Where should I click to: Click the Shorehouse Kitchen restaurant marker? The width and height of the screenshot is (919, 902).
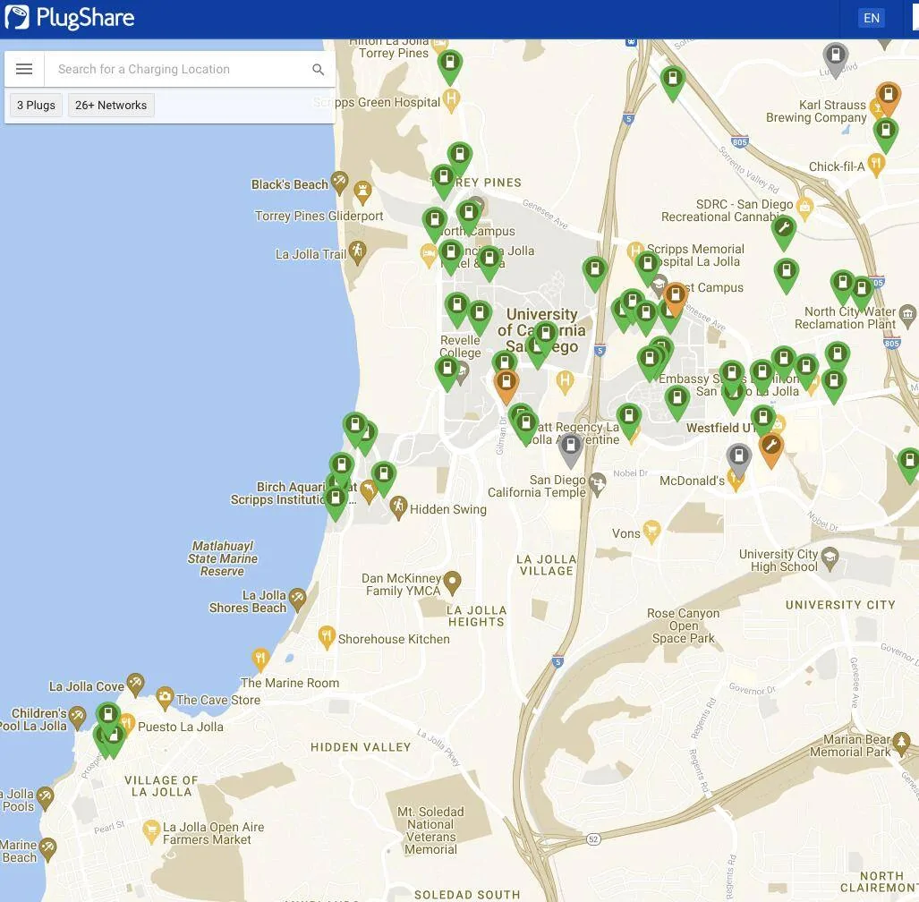(327, 637)
